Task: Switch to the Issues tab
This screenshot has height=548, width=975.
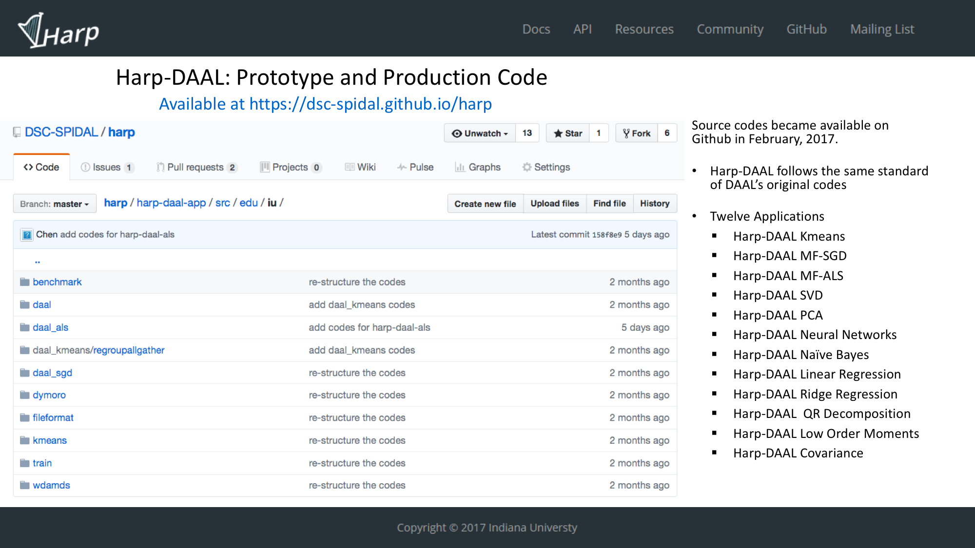Action: [106, 167]
